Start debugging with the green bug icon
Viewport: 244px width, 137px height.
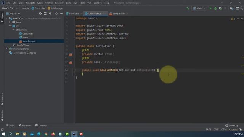215,8
